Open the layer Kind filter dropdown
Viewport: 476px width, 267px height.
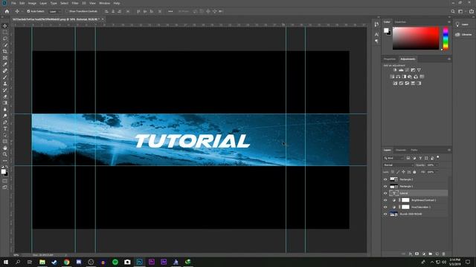(393, 158)
